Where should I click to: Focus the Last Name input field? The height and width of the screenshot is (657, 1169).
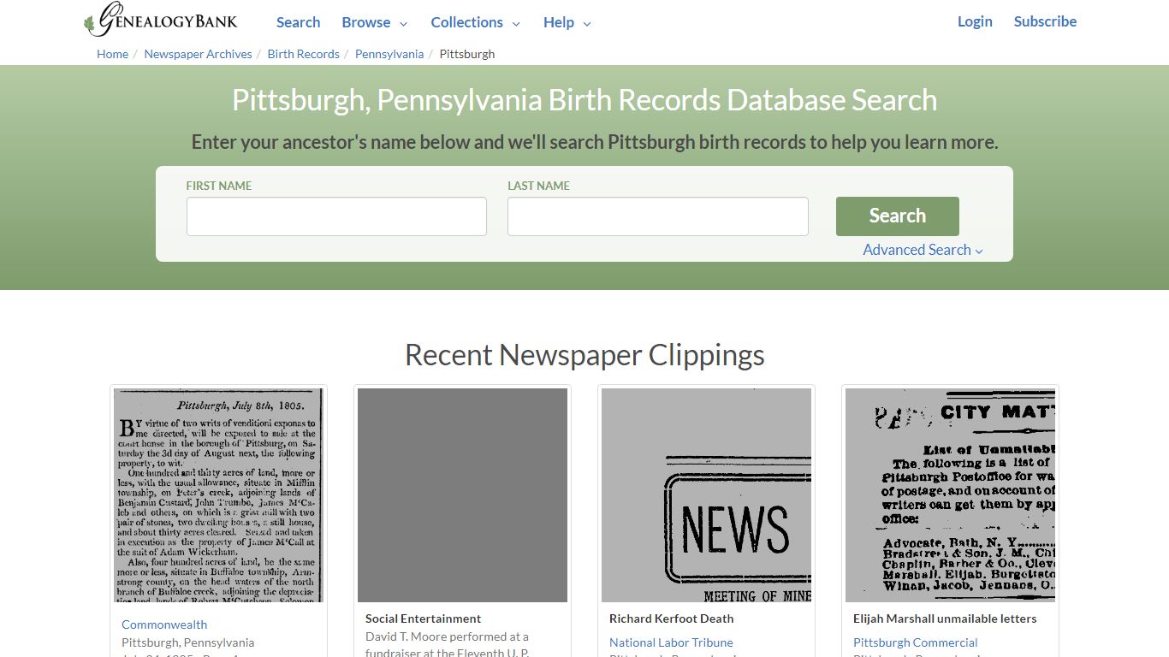click(x=657, y=216)
